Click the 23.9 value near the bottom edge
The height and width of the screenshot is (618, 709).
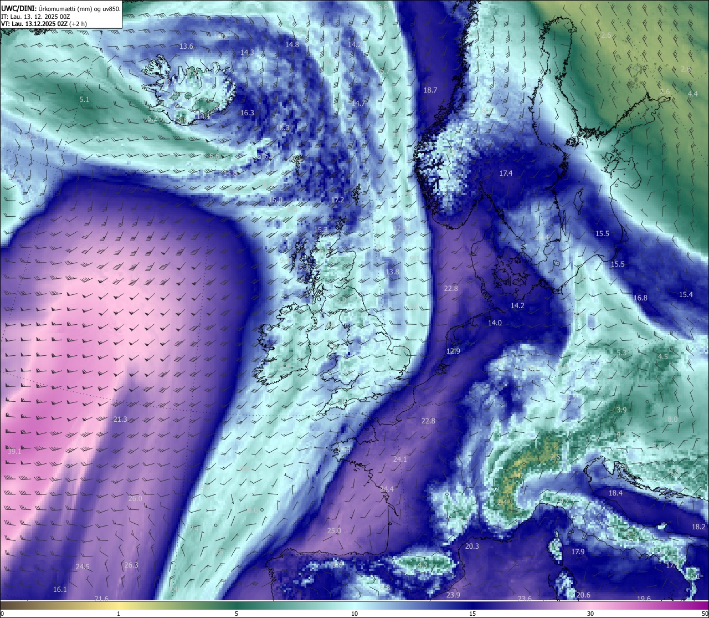(x=453, y=595)
